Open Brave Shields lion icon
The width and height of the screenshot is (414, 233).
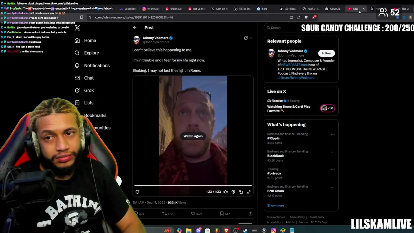[x=306, y=17]
